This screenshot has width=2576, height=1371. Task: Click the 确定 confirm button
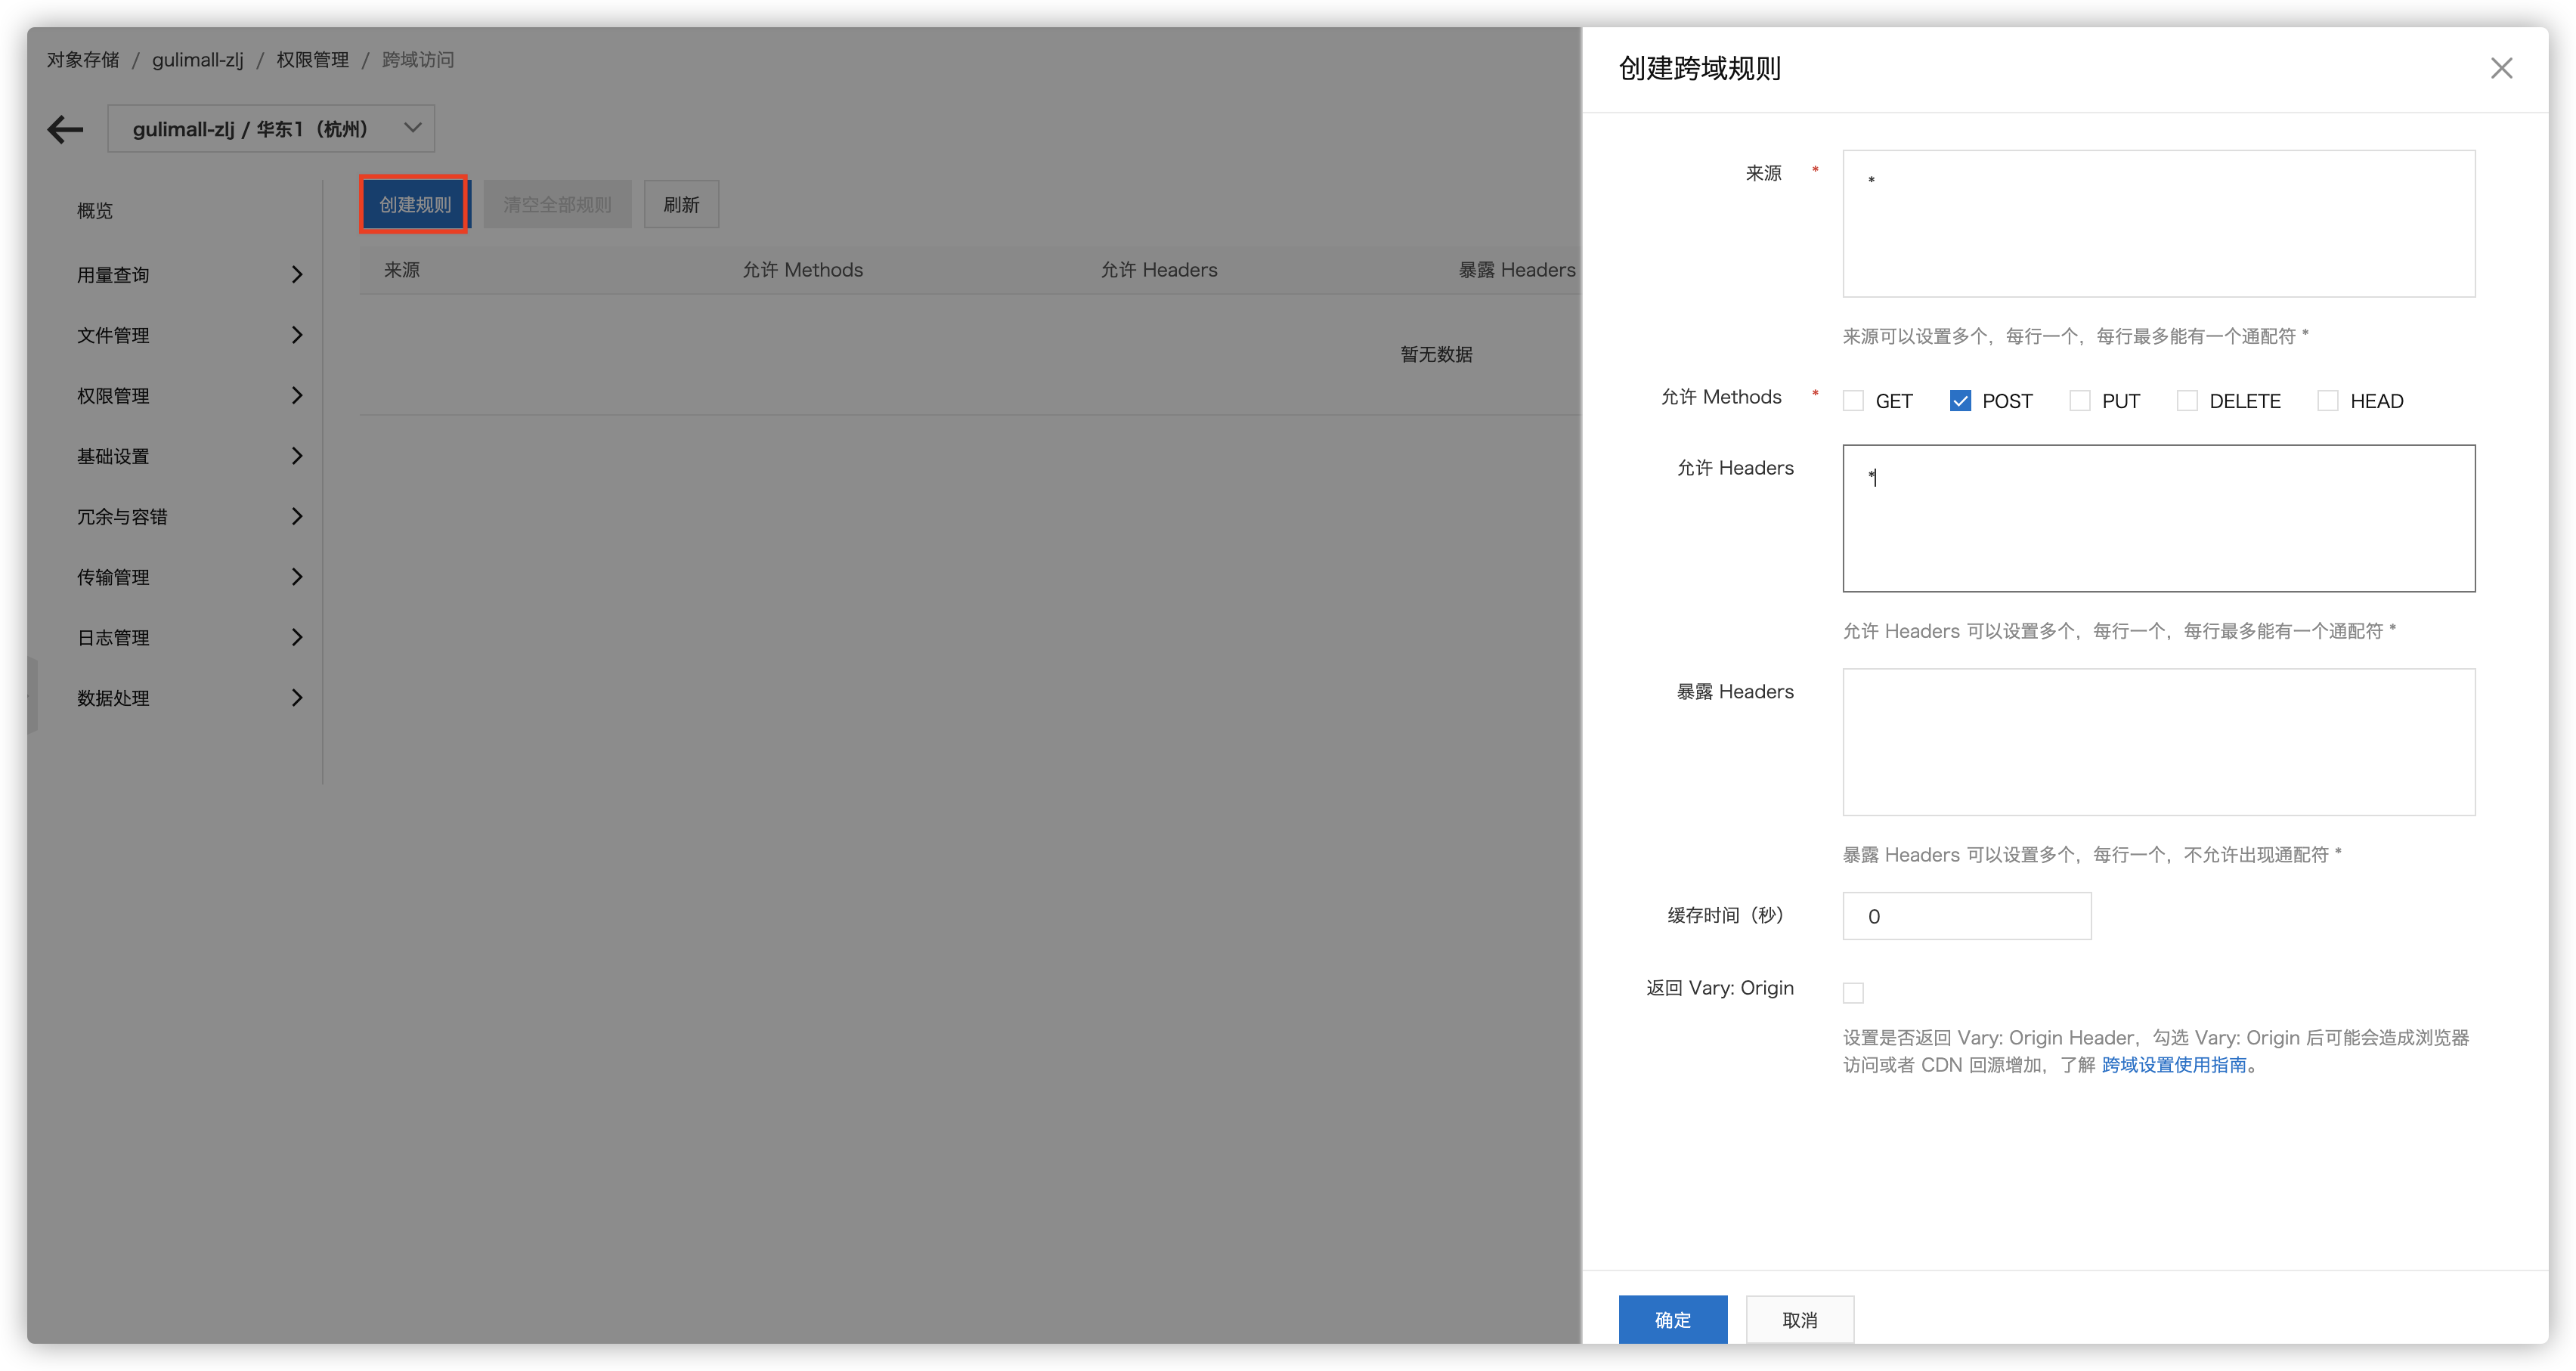(x=1672, y=1319)
